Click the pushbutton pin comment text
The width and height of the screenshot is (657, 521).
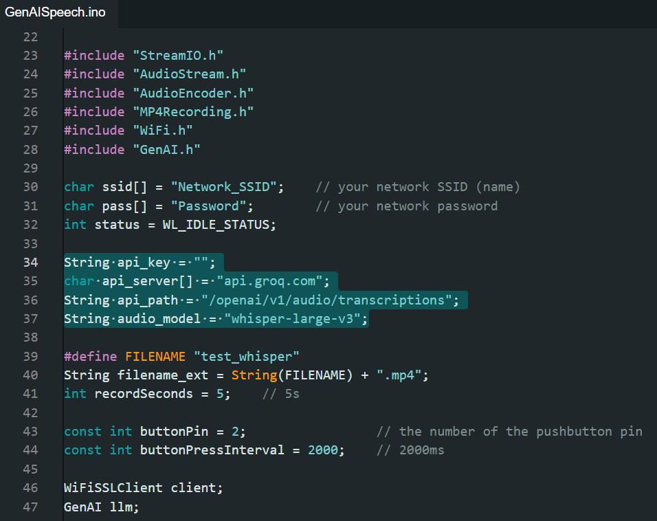509,432
